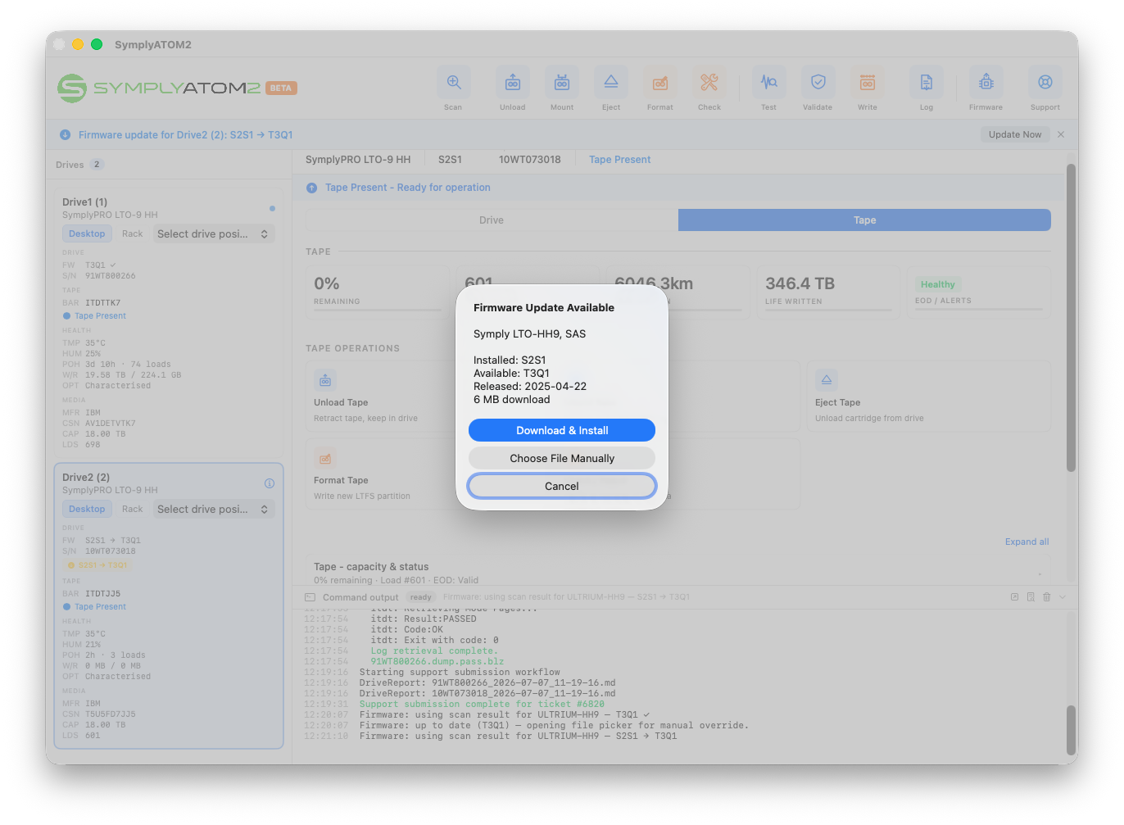Click the command output scrollbar
The width and height of the screenshot is (1124, 825).
1071,730
